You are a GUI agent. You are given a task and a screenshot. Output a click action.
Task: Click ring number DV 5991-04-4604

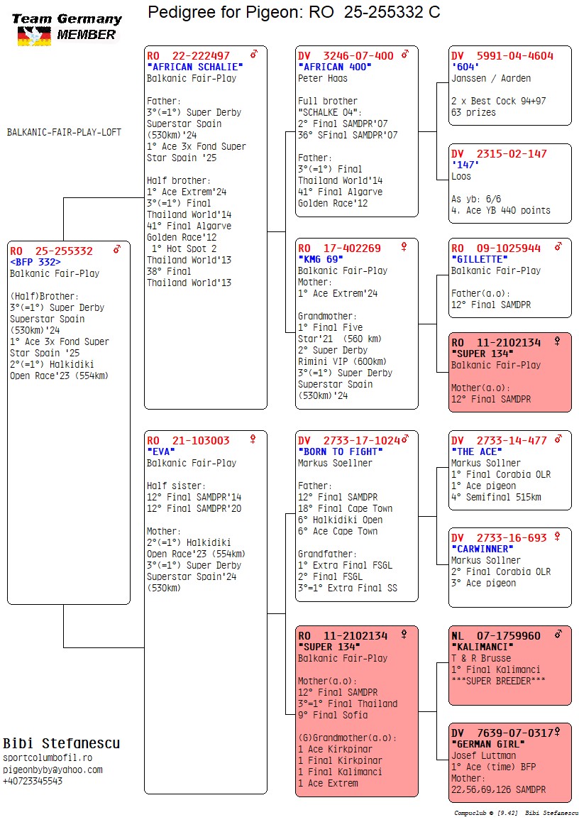(x=502, y=55)
